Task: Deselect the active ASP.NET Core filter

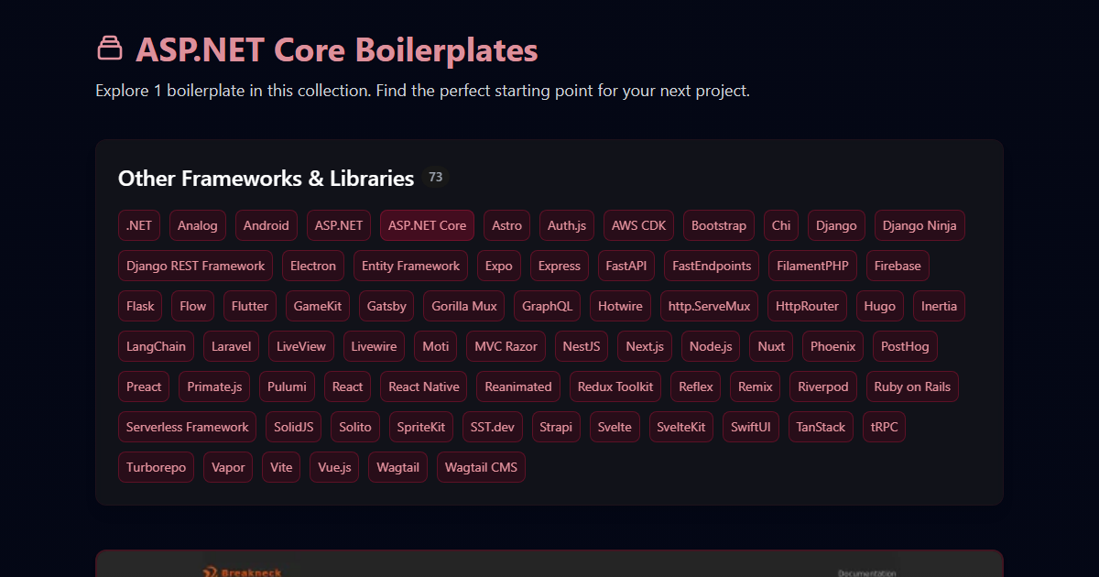Action: [427, 224]
